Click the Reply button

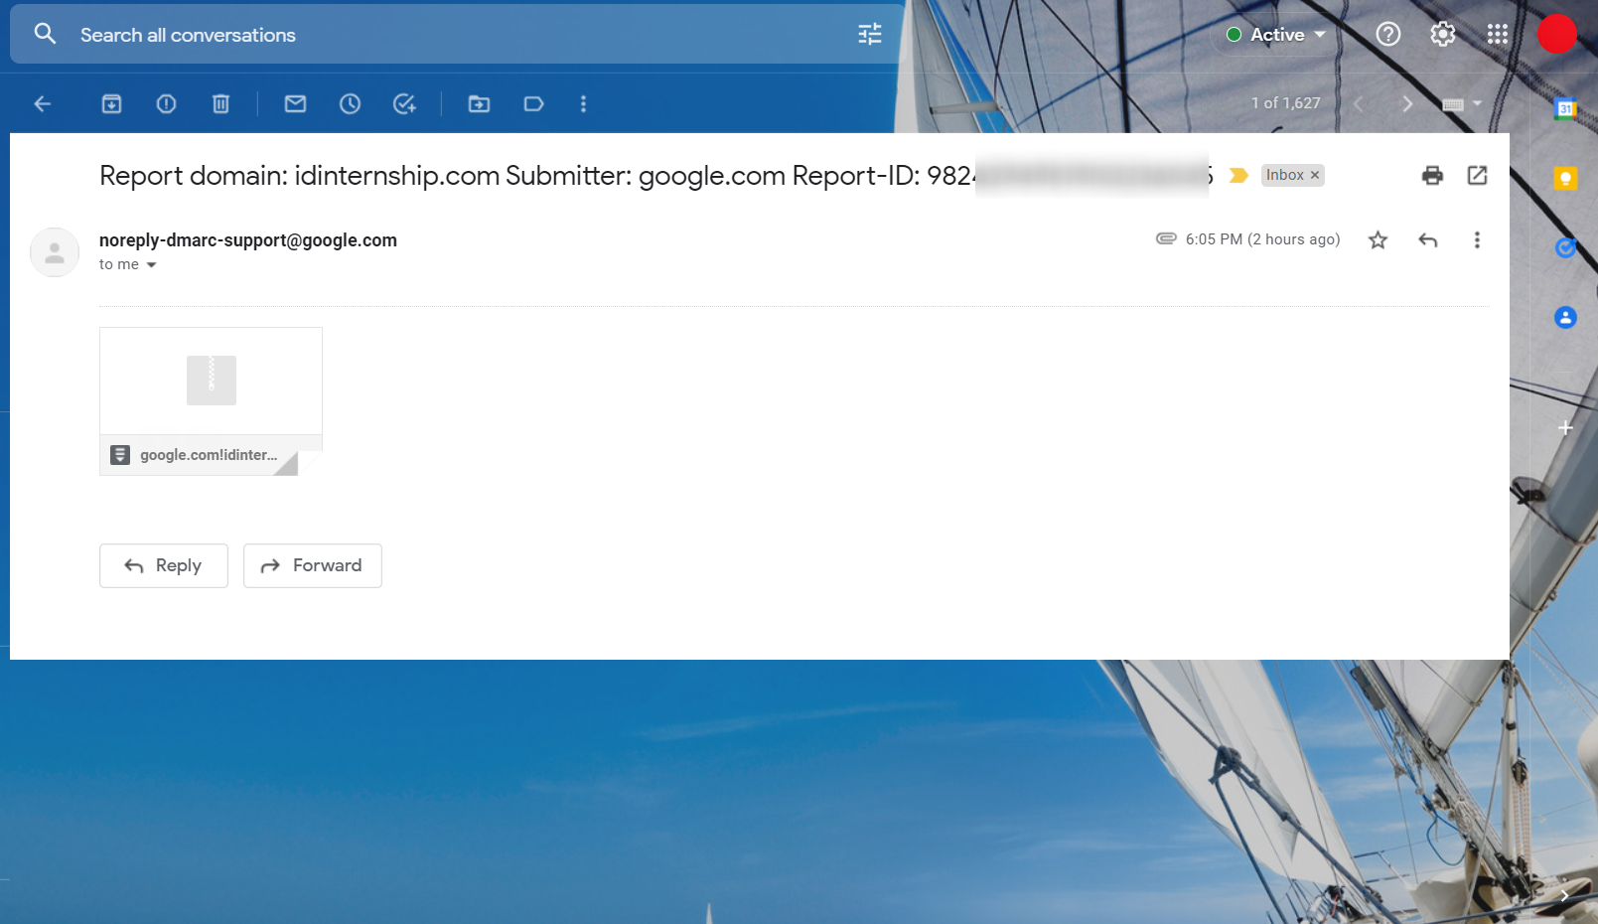tap(164, 565)
